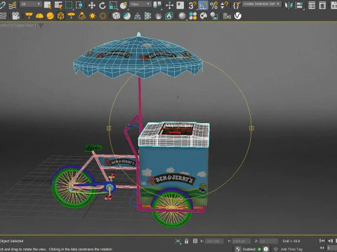Click Previous Frame playback button
Viewport: 337px width, 252px height.
coord(331,241)
